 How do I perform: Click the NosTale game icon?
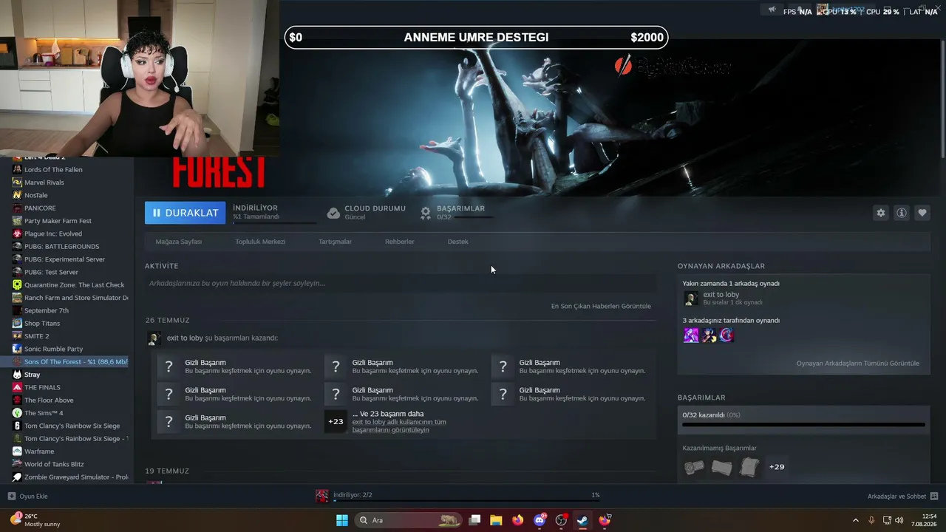(17, 195)
